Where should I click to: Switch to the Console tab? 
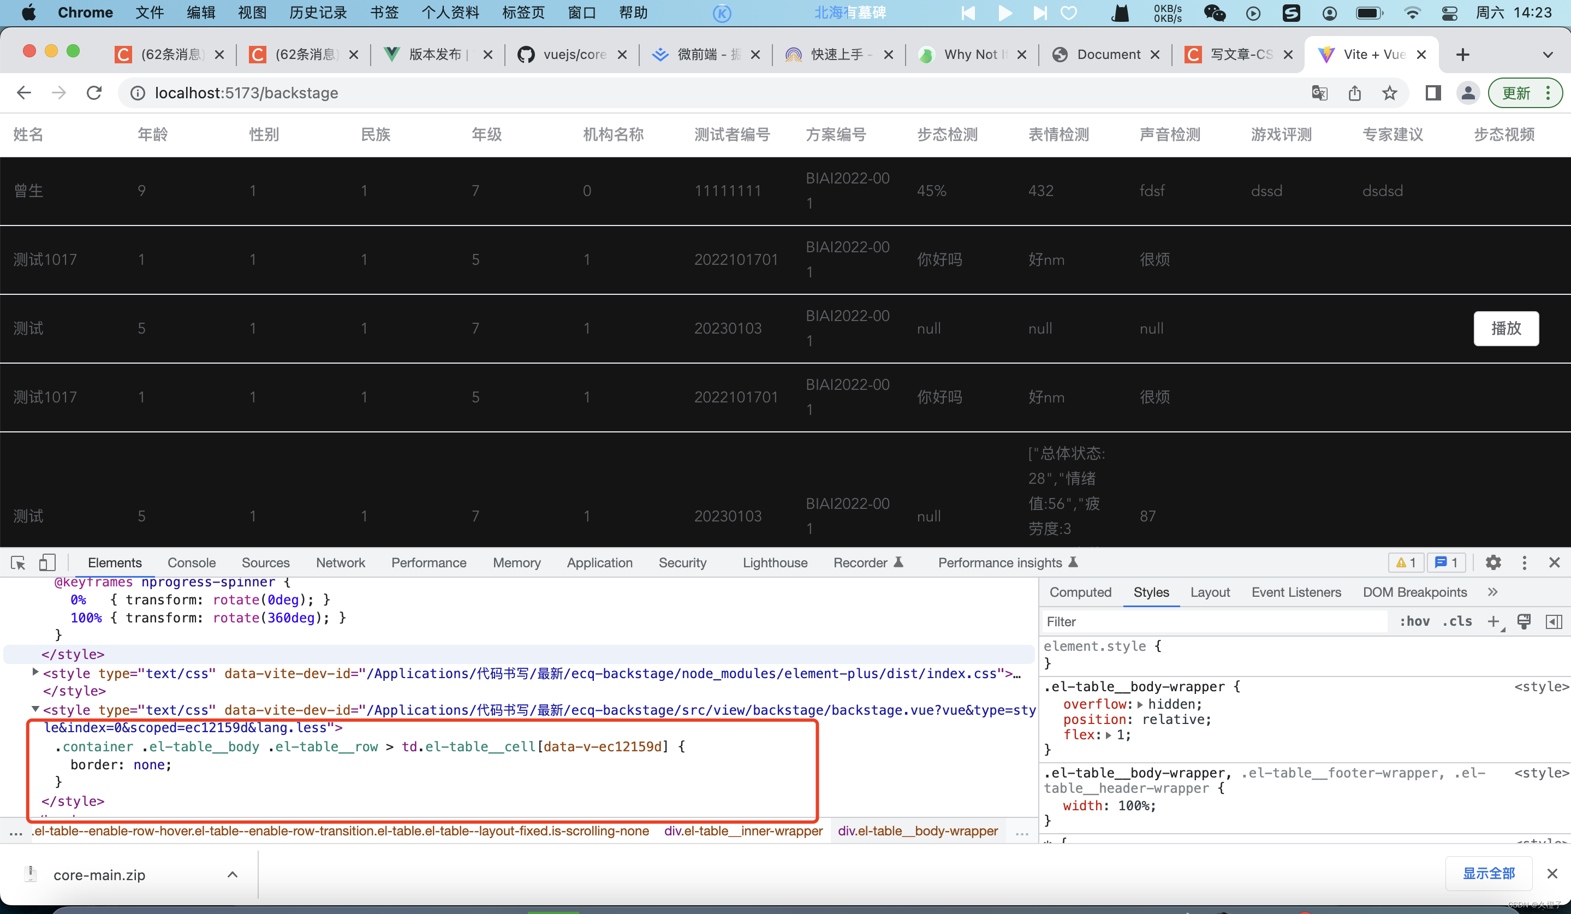[192, 563]
